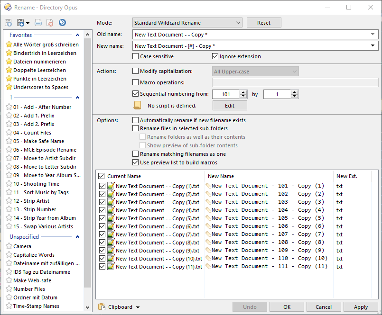Click into the Old name text field
The image size is (382, 315).
[251, 34]
